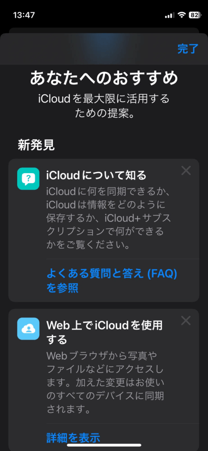
Task: Open よくある質問と答え (FAQ)を参照 link
Action: coord(112,281)
